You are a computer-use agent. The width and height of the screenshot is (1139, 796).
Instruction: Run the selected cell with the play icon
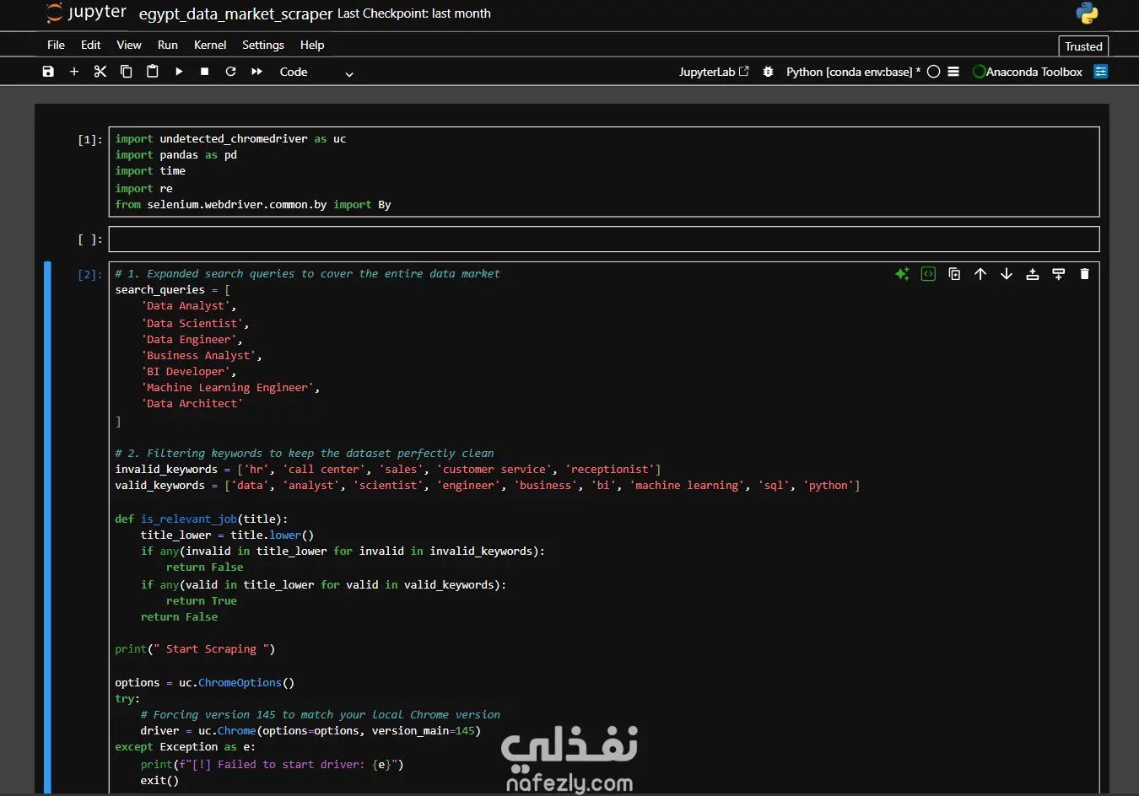[179, 72]
